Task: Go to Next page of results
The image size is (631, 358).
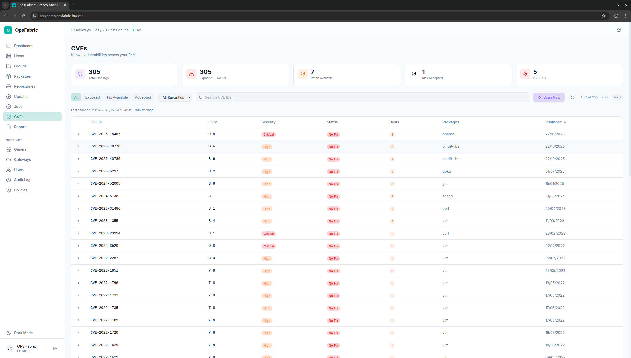Action: (617, 97)
